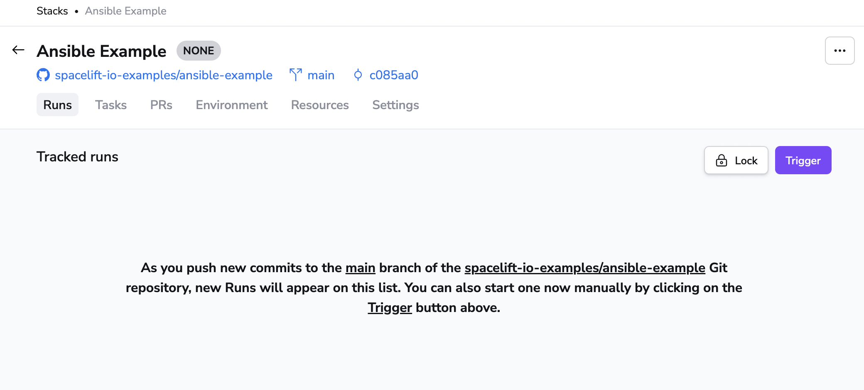The width and height of the screenshot is (864, 390).
Task: Switch to the Tasks tab
Action: point(111,105)
